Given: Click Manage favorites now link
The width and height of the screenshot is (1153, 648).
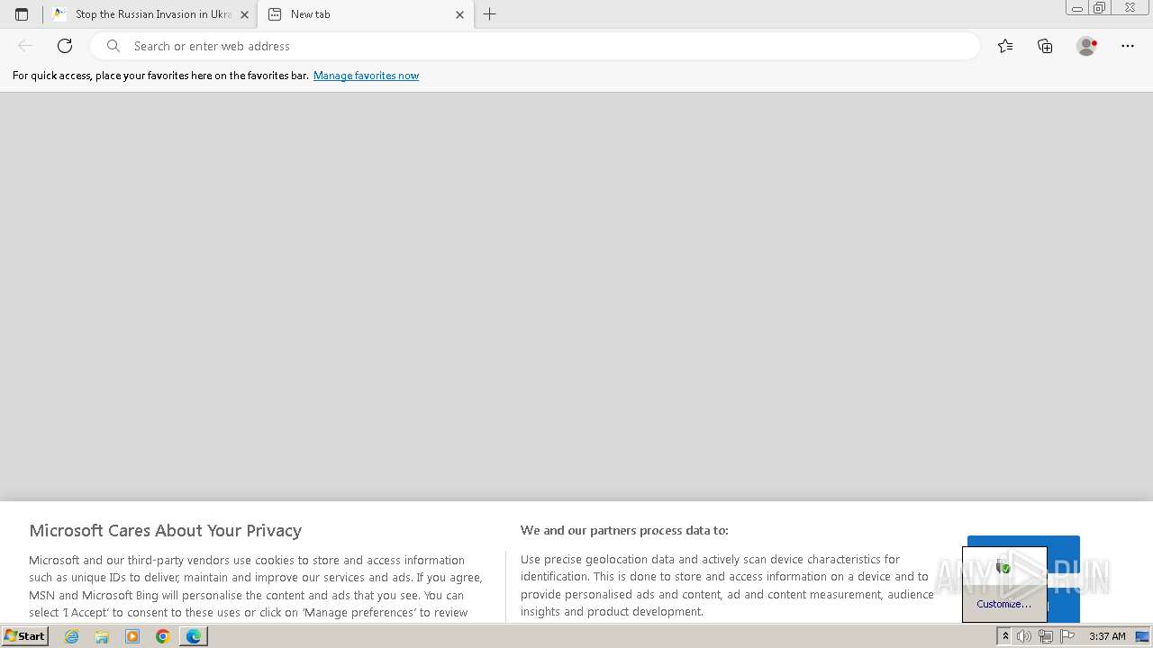Looking at the screenshot, I should click(366, 76).
